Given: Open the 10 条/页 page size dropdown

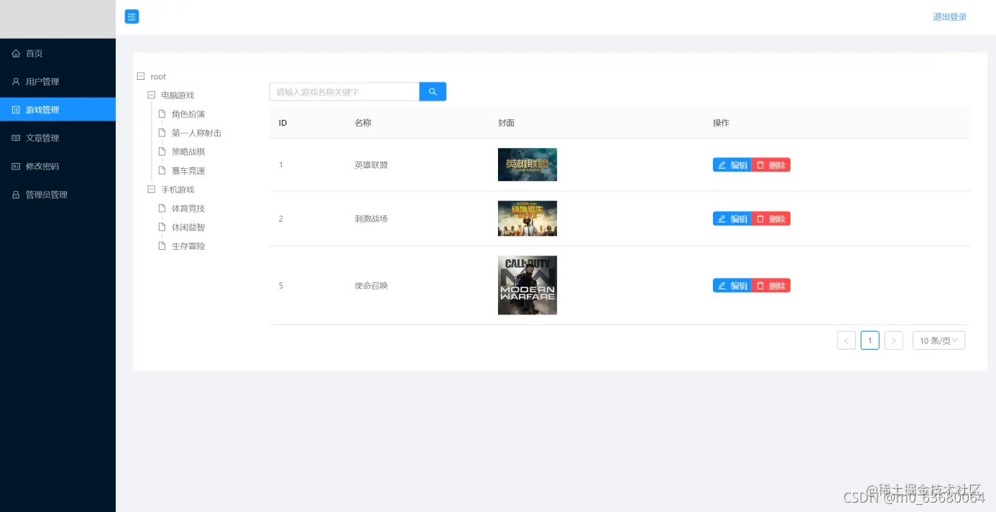Looking at the screenshot, I should coord(939,340).
